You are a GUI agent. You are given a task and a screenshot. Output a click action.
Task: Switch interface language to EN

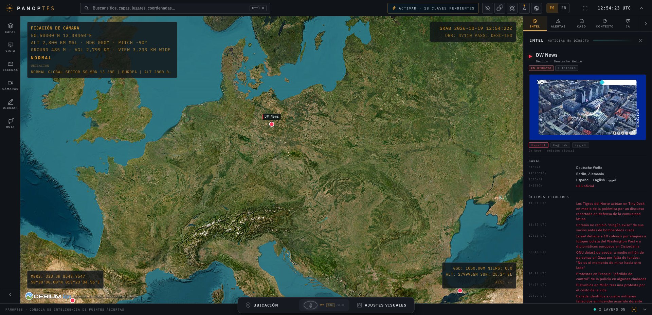[x=564, y=8]
